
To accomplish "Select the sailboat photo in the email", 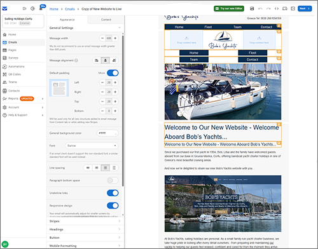I will (223, 91).
